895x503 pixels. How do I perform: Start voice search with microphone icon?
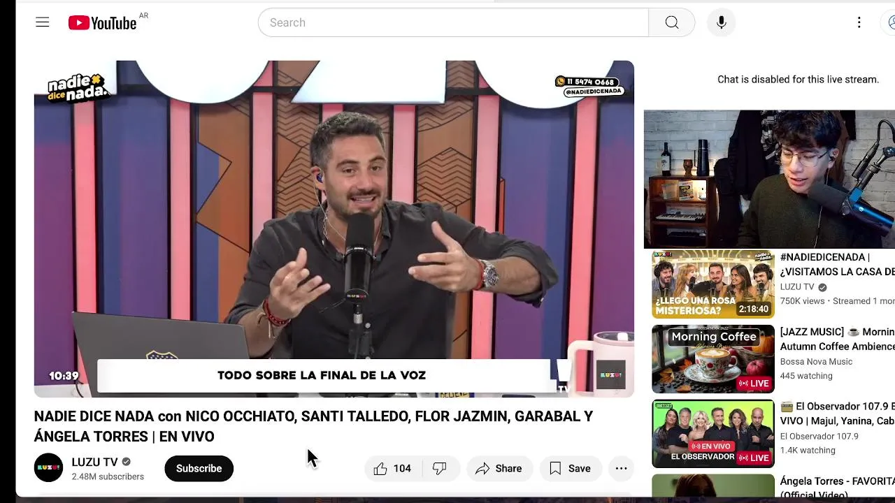(721, 22)
